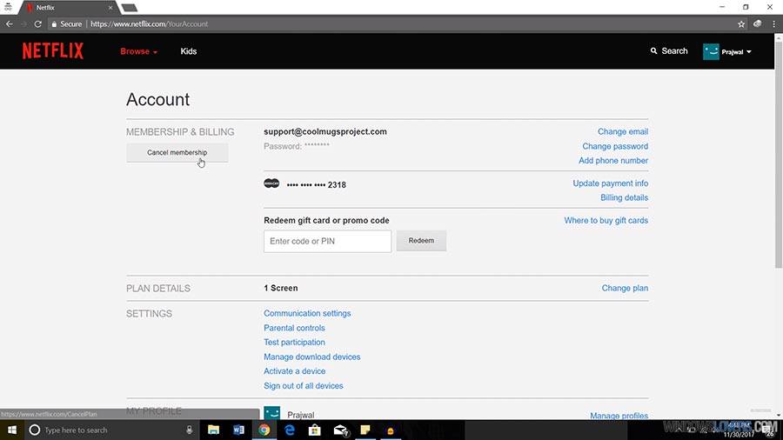This screenshot has height=440, width=783.
Task: Close the Netflix browser tab
Action: pos(110,8)
